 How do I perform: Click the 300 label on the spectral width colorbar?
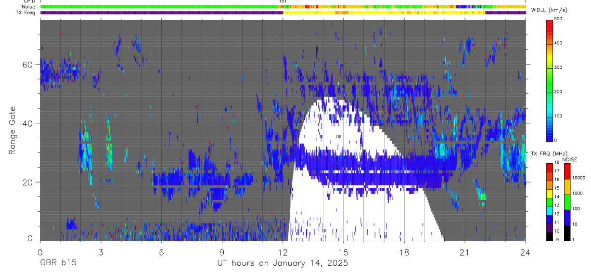point(558,67)
